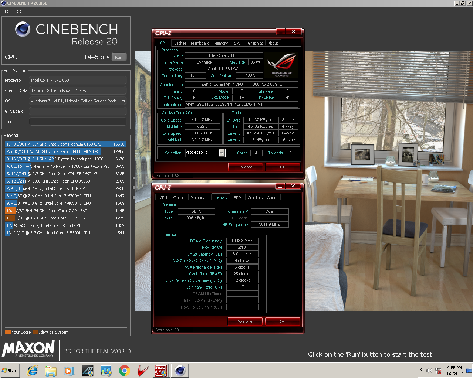Image resolution: width=473 pixels, height=378 pixels.
Task: Open Graphics tab in lower CPU-Z window
Action: [x=255, y=198]
